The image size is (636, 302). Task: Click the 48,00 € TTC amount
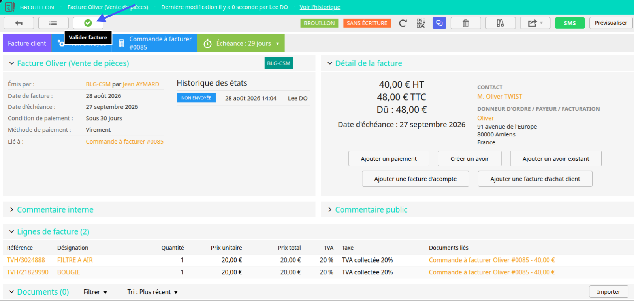point(401,97)
